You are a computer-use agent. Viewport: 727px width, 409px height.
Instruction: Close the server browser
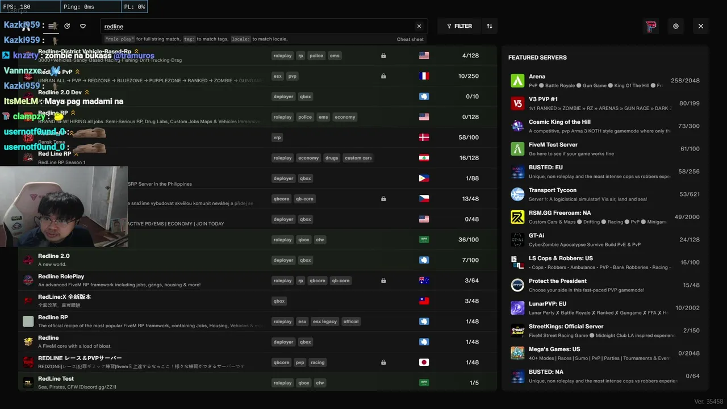pos(701,26)
